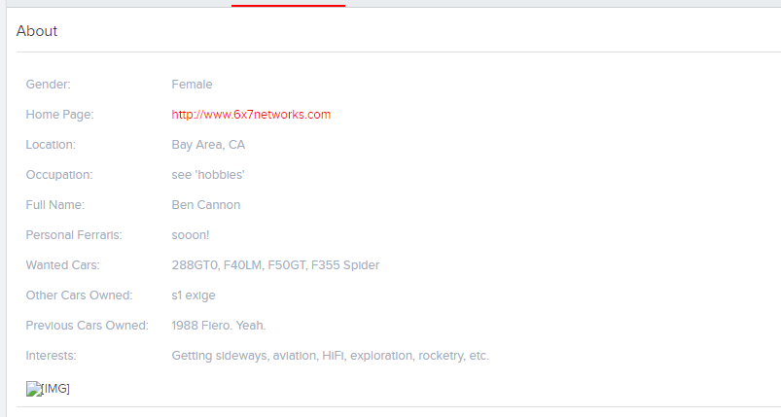
Task: Click the 'Home Page:' label
Action: 59,115
